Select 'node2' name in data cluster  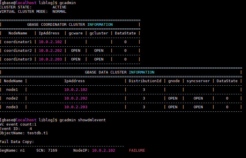coord(12,98)
